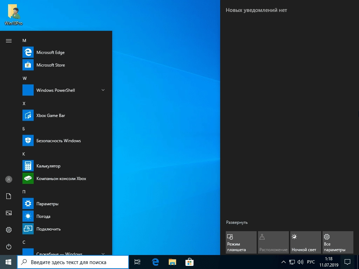Click the letter M group header
This screenshot has height=269, width=359.
[24, 41]
